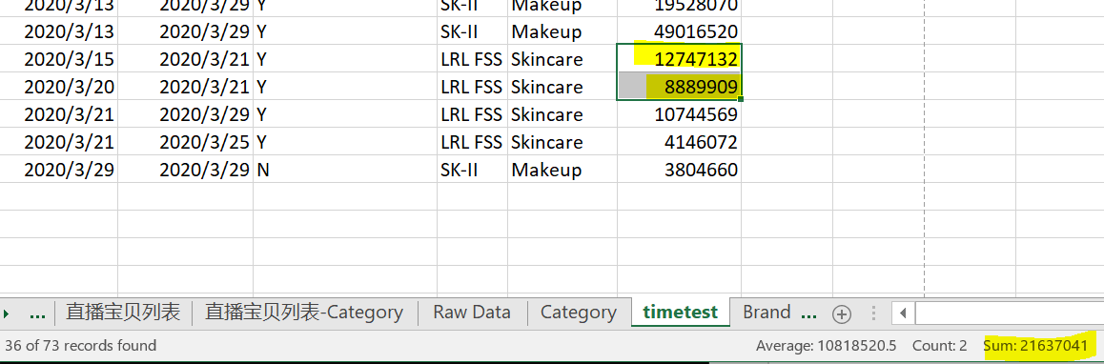
Task: Click the 2020/3/15 date cell
Action: point(58,59)
